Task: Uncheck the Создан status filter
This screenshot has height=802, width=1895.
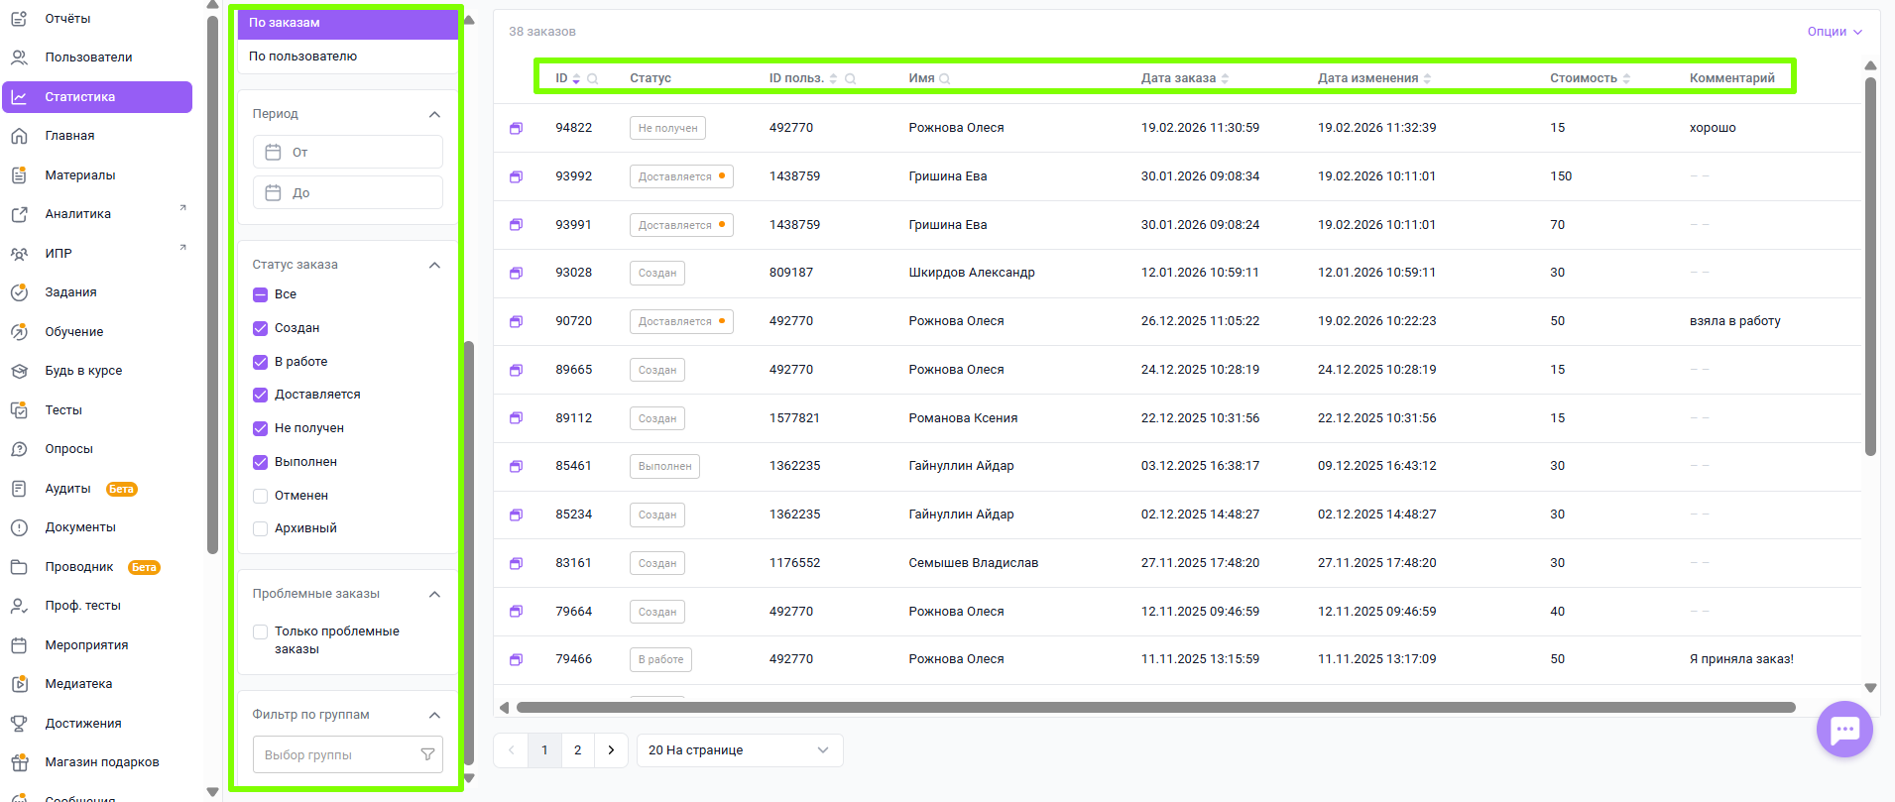Action: pyautogui.click(x=261, y=328)
